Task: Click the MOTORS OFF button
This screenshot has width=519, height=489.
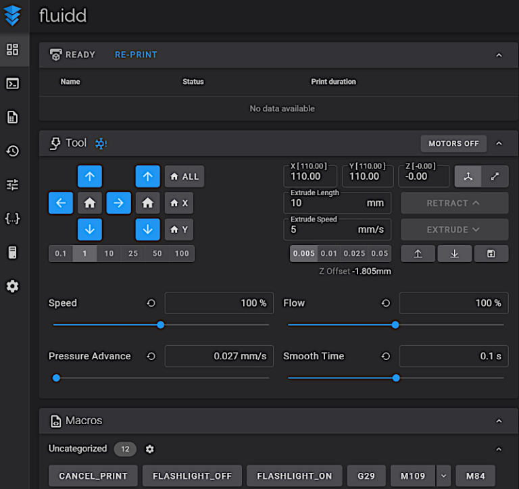Action: 453,143
